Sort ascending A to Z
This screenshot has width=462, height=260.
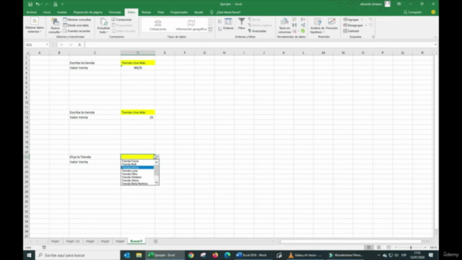point(219,21)
